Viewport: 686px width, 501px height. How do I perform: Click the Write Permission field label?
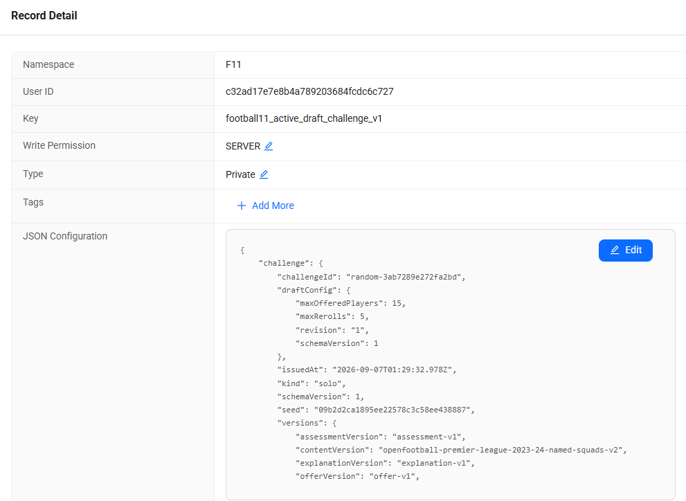pos(59,145)
